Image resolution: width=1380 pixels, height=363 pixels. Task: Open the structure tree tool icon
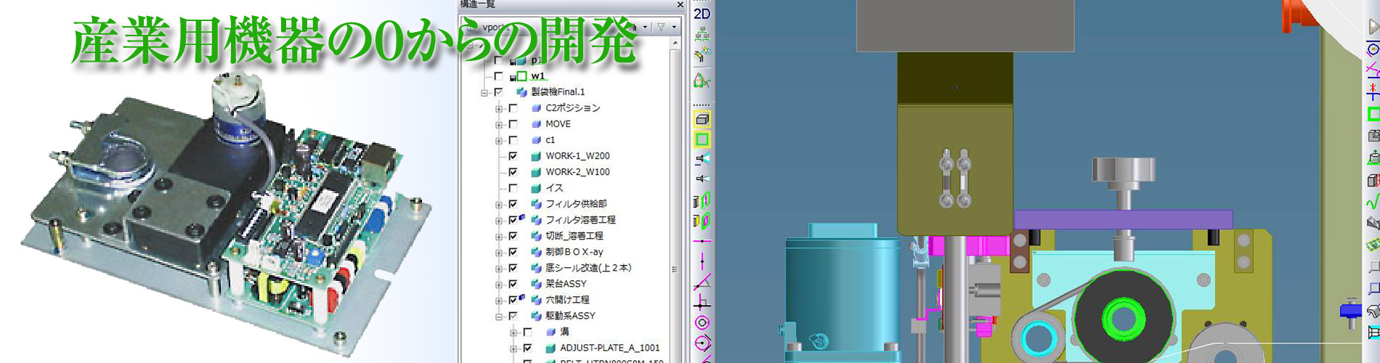(x=702, y=34)
